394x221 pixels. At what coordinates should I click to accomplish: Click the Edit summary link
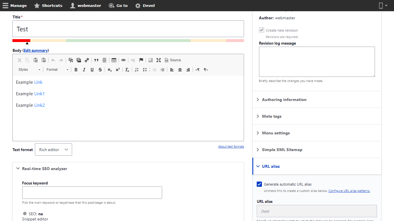tap(36, 50)
